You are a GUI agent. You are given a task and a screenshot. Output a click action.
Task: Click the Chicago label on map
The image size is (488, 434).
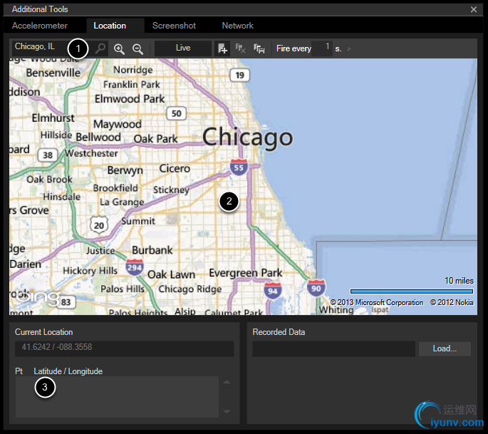point(247,137)
